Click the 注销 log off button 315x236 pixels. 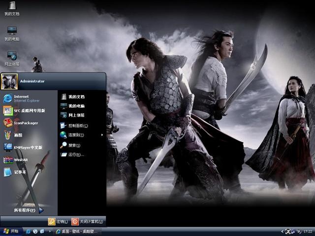(x=58, y=222)
